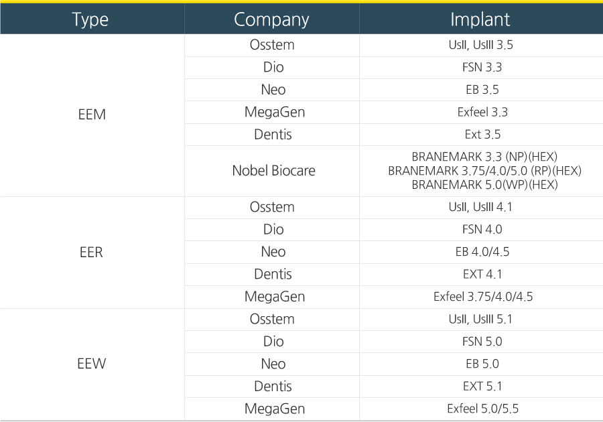Click the Exfeel 3.3 implant cell
This screenshot has width=603, height=422.
481,113
